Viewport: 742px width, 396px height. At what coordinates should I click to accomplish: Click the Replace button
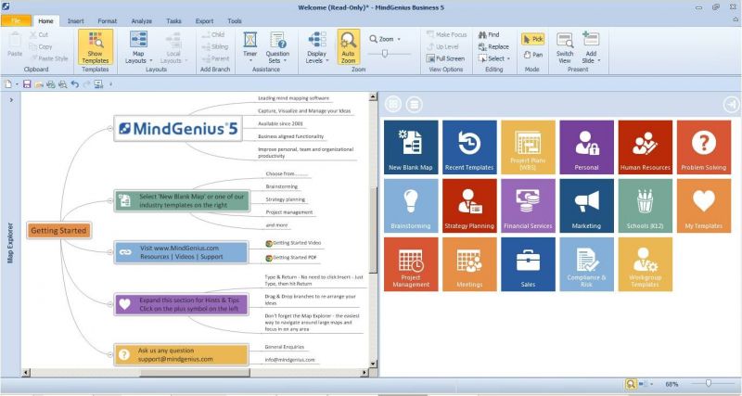(493, 47)
